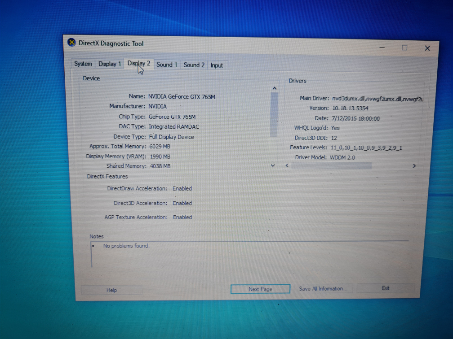Click the Drivers horizontal scrollbar thumb
Image resolution: width=453 pixels, height=339 pixels.
tap(331, 165)
